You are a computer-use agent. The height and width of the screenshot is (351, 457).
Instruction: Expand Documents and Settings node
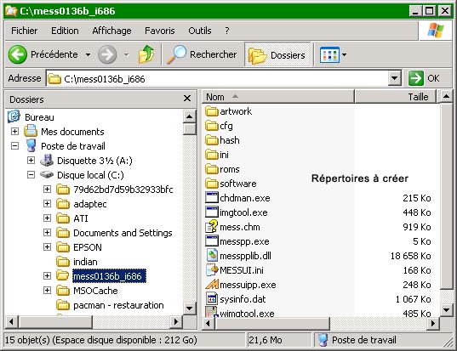coord(47,232)
